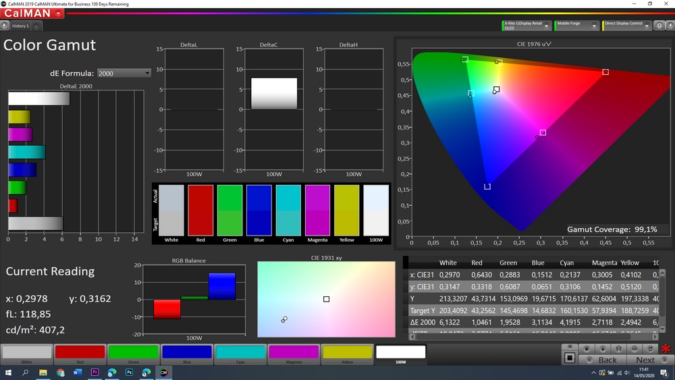Switch to the History 1 tab
The width and height of the screenshot is (675, 380).
click(x=20, y=26)
